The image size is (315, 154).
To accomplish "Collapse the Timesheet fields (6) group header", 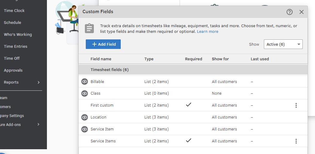I will (x=109, y=70).
